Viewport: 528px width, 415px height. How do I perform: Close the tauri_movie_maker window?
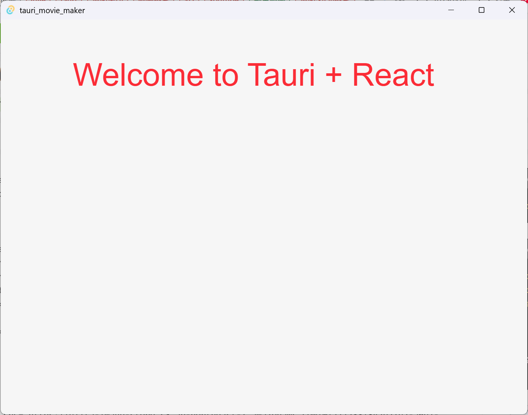pos(512,10)
